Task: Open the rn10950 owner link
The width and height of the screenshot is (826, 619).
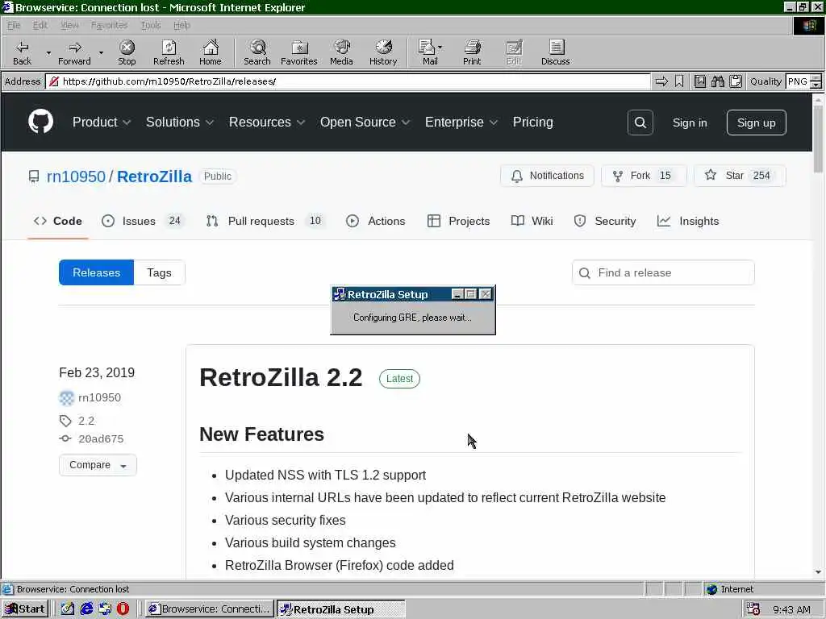Action: (76, 177)
